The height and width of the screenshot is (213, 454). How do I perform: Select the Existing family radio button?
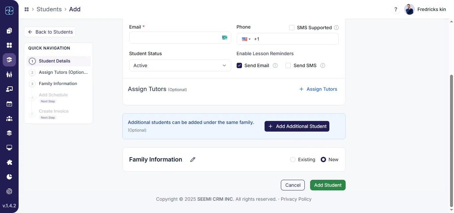click(293, 160)
